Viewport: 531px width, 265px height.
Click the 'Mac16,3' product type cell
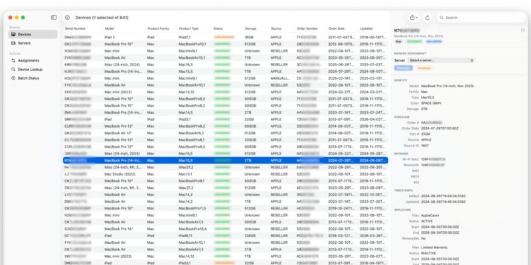tap(185, 64)
